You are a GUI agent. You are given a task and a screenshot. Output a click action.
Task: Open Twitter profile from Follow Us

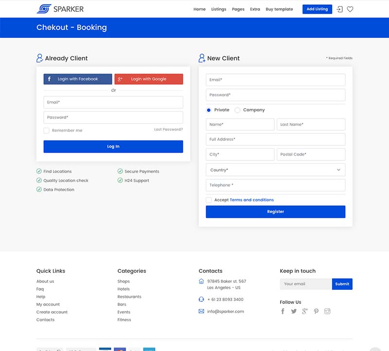click(x=294, y=311)
